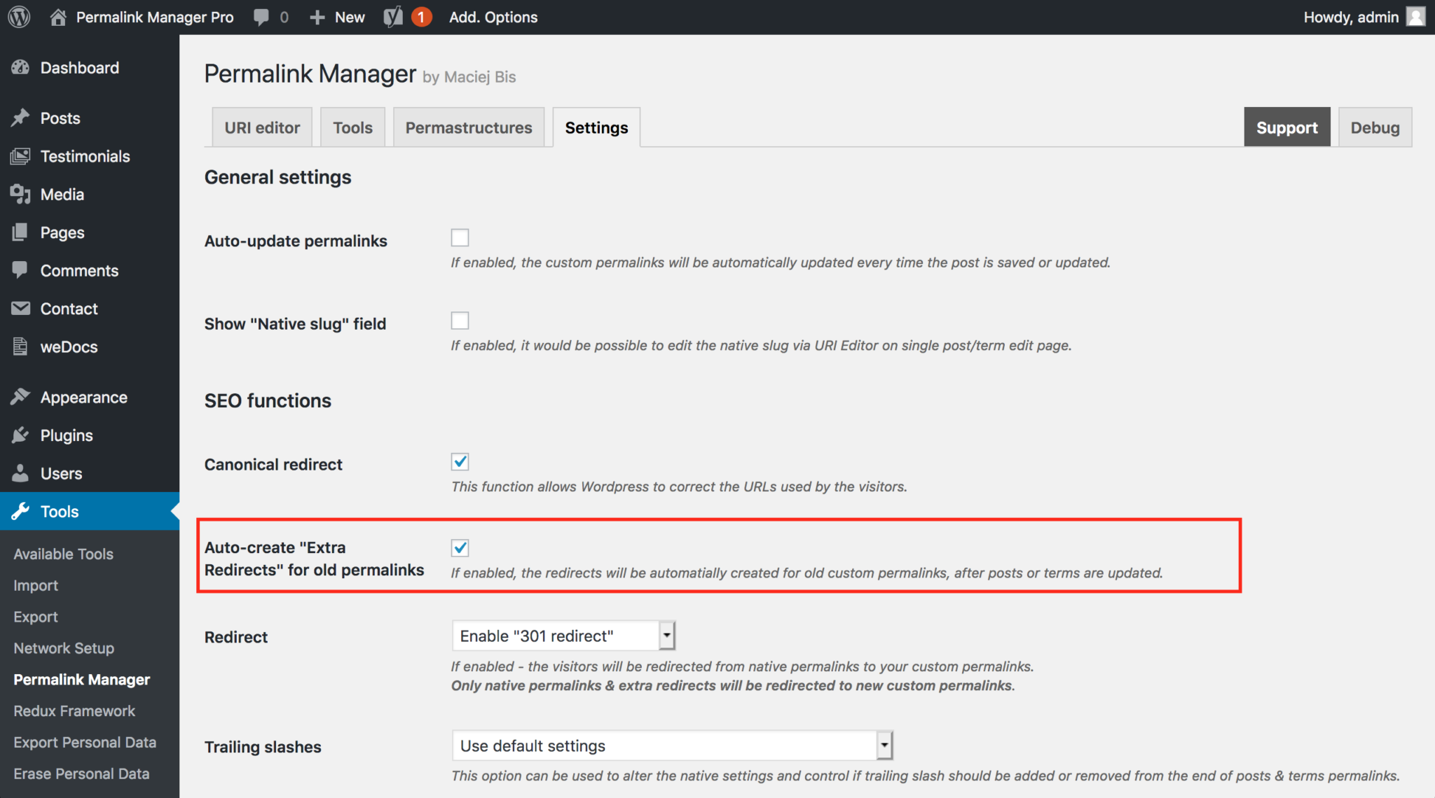
Task: Uncheck Auto-create Extra Redirects checkbox
Action: coord(460,547)
